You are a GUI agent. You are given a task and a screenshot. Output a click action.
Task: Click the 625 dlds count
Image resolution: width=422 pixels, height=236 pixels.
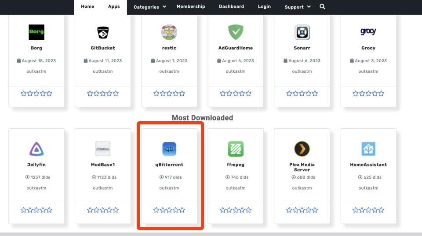pyautogui.click(x=370, y=177)
